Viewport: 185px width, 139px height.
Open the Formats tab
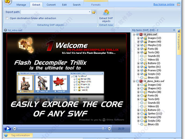[96, 5]
